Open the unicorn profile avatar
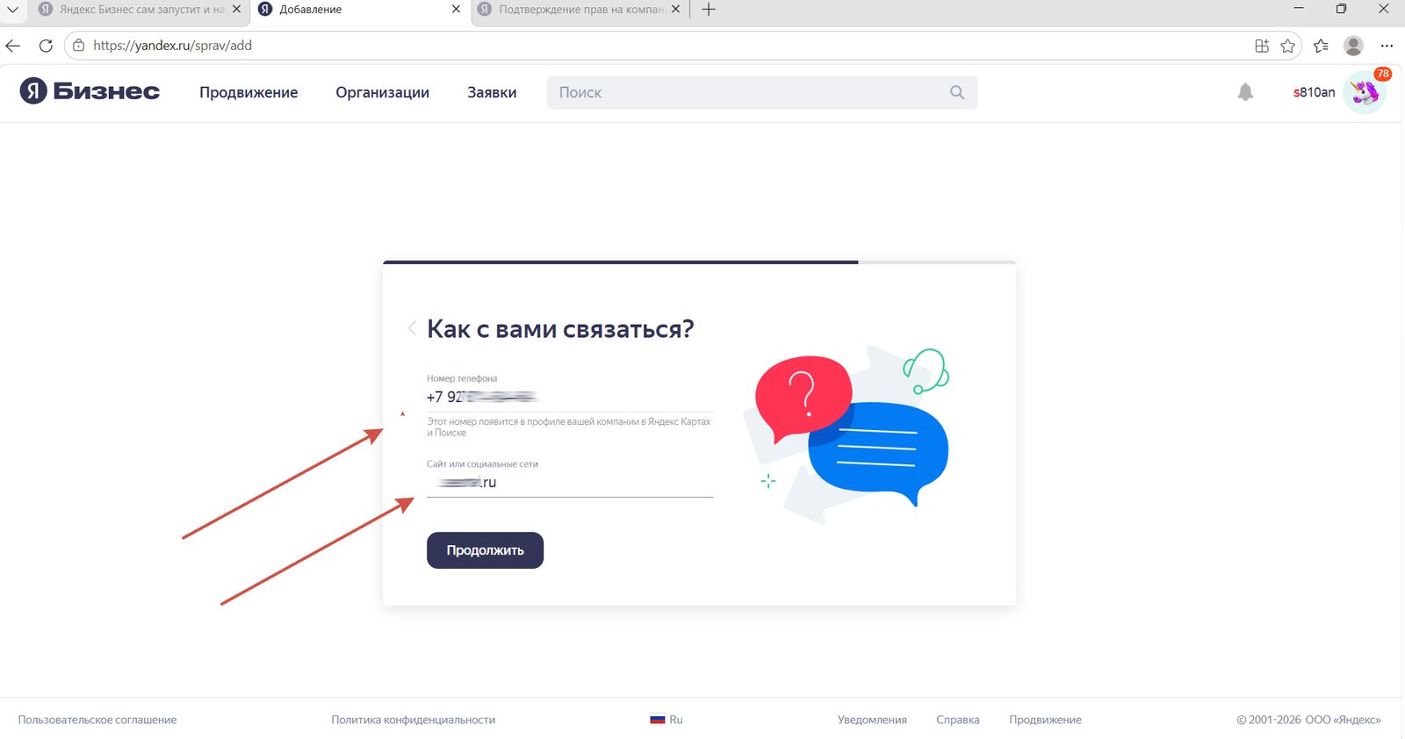This screenshot has height=739, width=1405. [1365, 92]
